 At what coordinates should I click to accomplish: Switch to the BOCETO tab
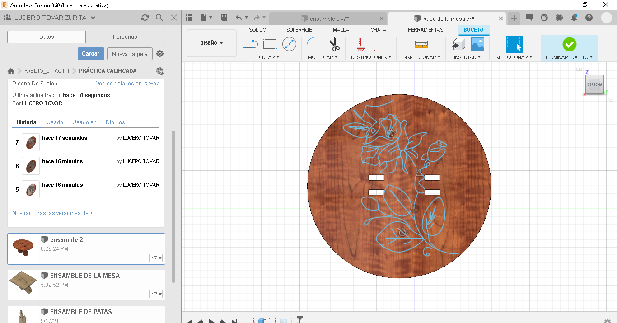[x=473, y=30]
